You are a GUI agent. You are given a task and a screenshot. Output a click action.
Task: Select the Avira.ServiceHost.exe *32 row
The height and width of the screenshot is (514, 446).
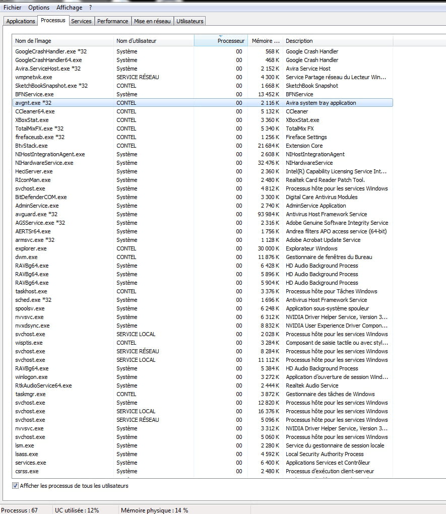coord(203,69)
